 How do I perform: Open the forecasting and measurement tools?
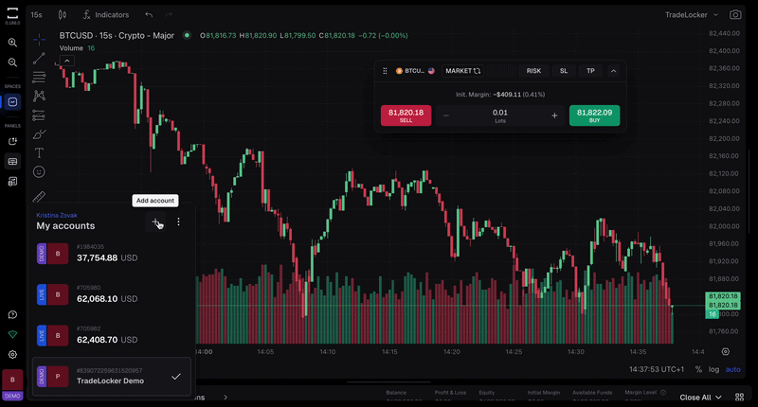pos(39,115)
